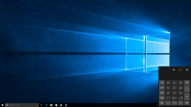
Task: Open the Windows Start menu
Action: [2, 105]
